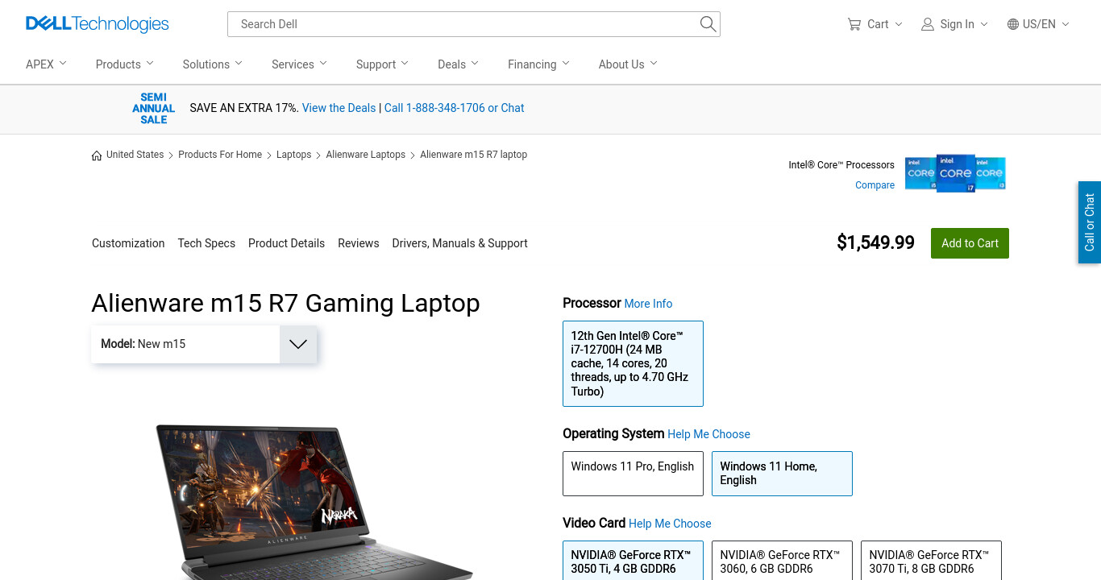Image resolution: width=1101 pixels, height=580 pixels.
Task: Click the Sign In person icon
Action: pos(928,24)
